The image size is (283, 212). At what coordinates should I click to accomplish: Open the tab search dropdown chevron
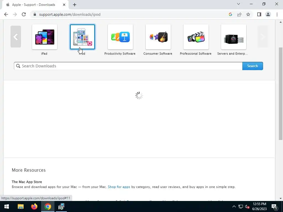point(239,4)
